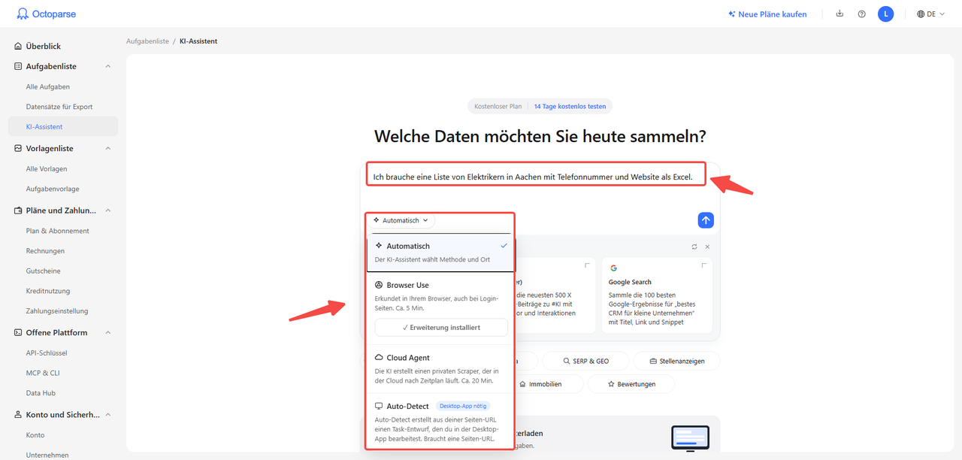Collapse the Konto und Sicherheit section chevron

coord(107,414)
